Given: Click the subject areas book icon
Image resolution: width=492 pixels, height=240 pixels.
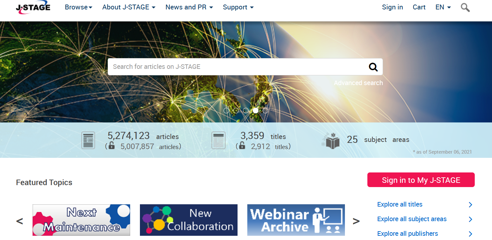Looking at the screenshot, I should pos(331,141).
